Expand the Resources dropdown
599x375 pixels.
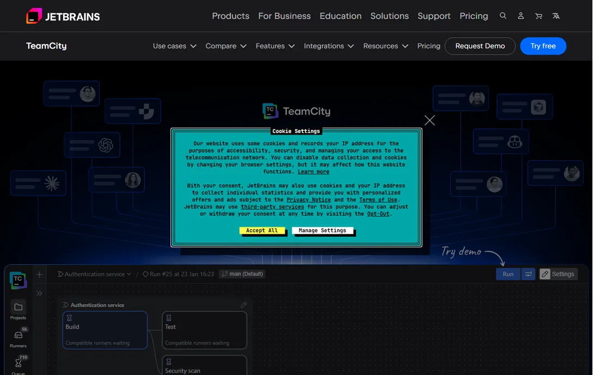386,46
